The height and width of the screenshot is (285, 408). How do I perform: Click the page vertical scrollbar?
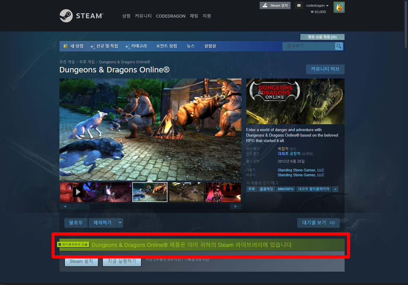[x=406, y=24]
